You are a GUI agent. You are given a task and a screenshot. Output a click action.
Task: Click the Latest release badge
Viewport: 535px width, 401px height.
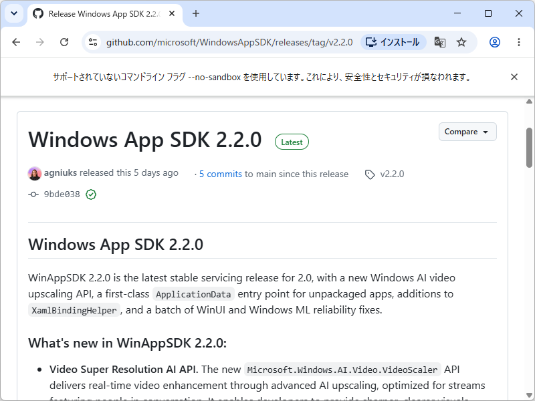[292, 142]
